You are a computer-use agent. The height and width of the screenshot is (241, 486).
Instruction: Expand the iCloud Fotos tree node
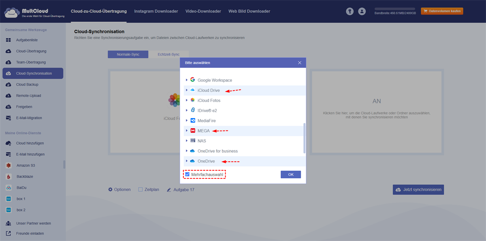pyautogui.click(x=187, y=100)
